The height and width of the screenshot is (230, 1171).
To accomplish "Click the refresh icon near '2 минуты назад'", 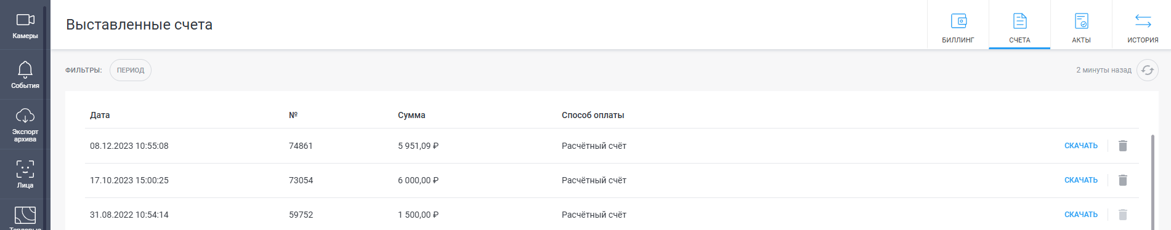I will pyautogui.click(x=1147, y=70).
